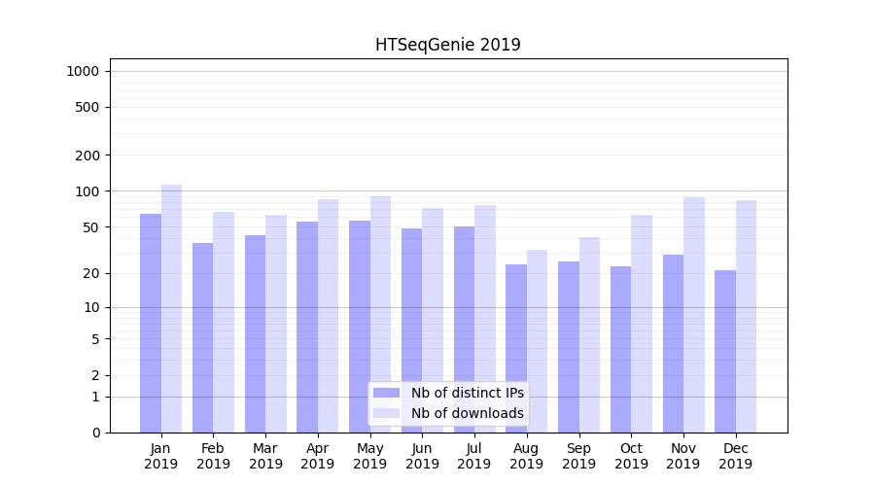Click the Mar 2019 x-axis label
The width and height of the screenshot is (875, 486).
click(x=265, y=456)
